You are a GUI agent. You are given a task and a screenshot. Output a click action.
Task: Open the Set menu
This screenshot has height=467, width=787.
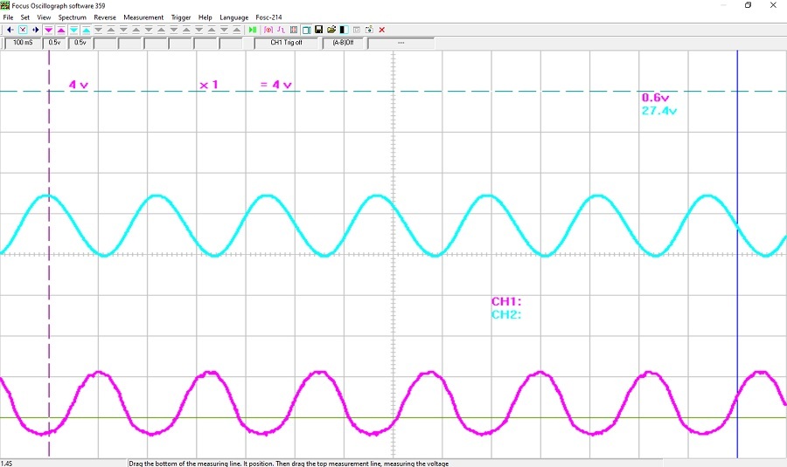coord(24,17)
